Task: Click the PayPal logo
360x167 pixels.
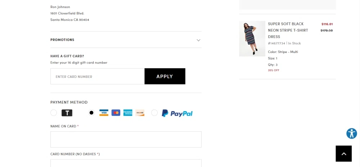Action: pyautogui.click(x=177, y=113)
